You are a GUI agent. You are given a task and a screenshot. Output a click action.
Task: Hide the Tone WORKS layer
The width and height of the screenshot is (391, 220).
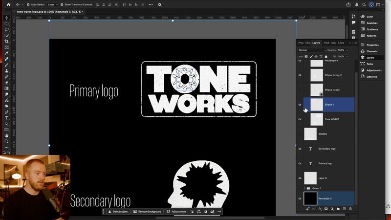point(300,119)
